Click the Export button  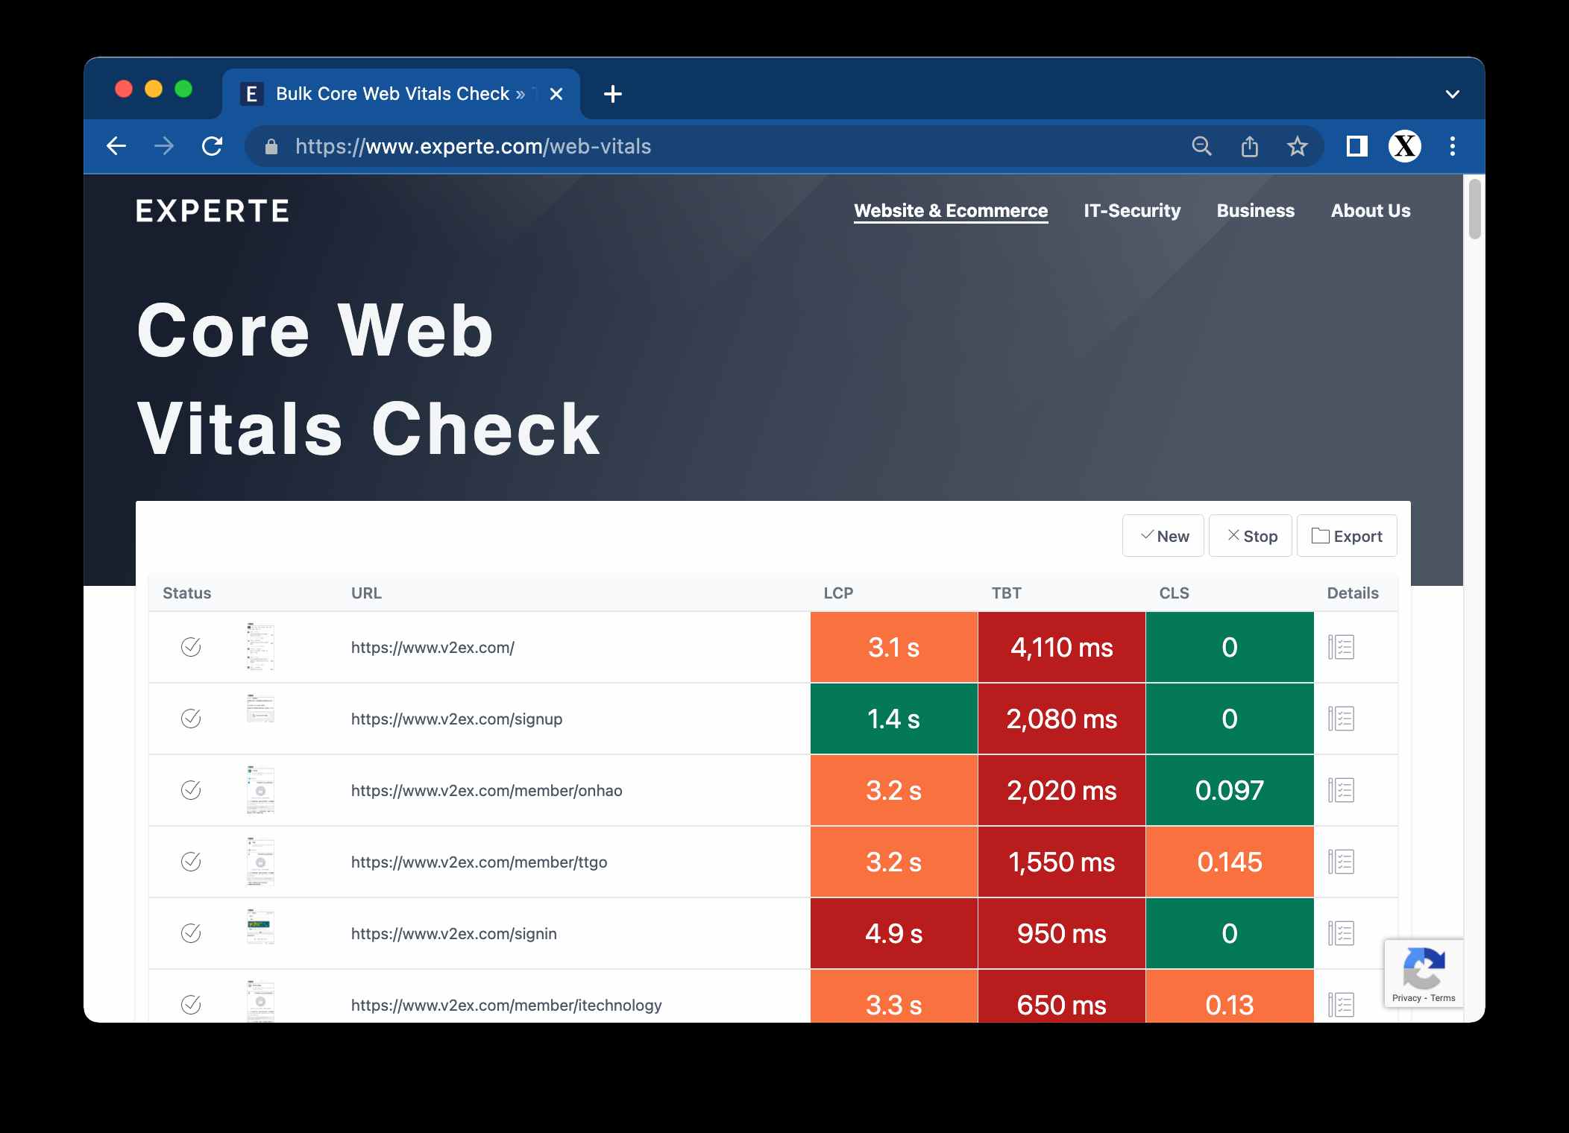tap(1347, 536)
